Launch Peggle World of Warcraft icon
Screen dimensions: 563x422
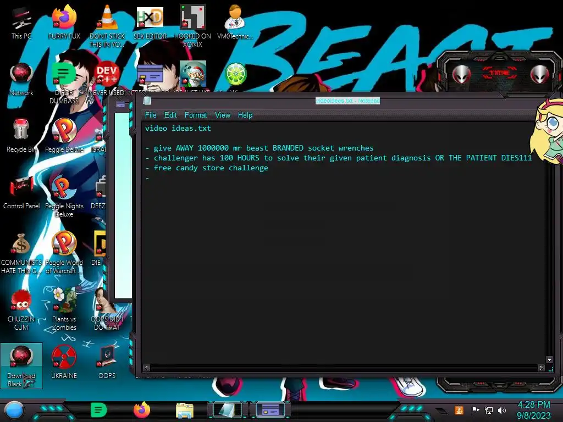pyautogui.click(x=64, y=253)
